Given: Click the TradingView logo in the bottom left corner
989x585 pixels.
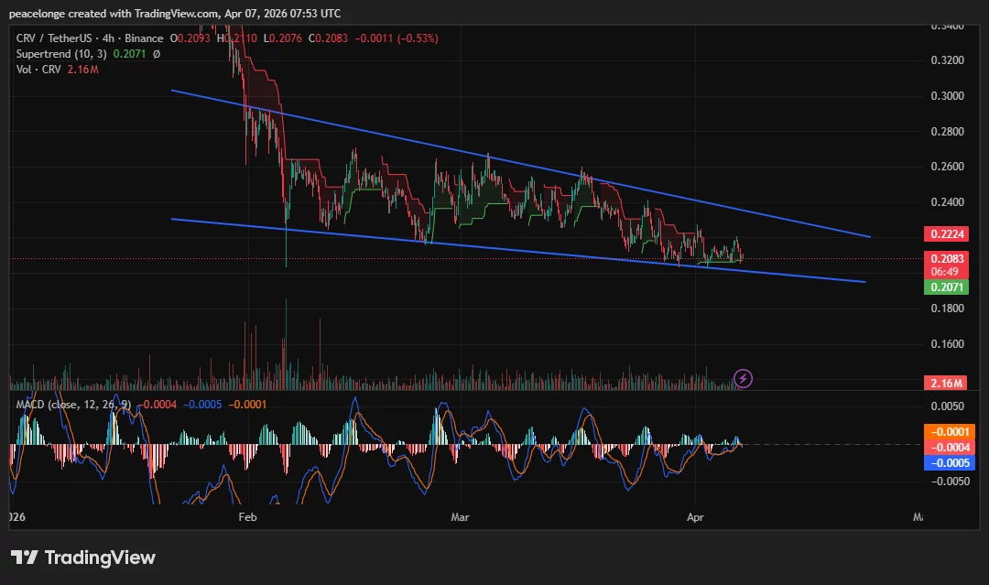Looking at the screenshot, I should pyautogui.click(x=82, y=558).
